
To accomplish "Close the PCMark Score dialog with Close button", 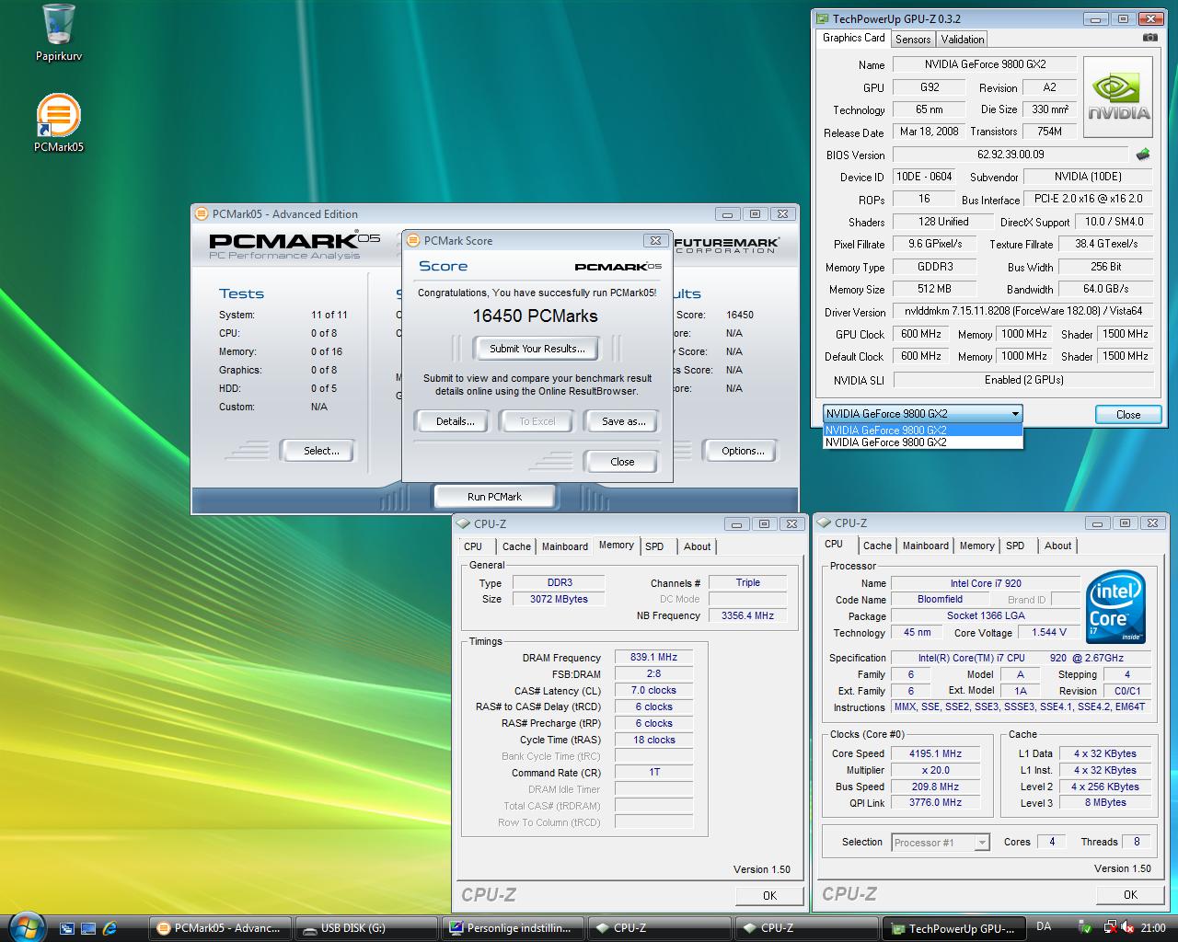I will point(622,462).
